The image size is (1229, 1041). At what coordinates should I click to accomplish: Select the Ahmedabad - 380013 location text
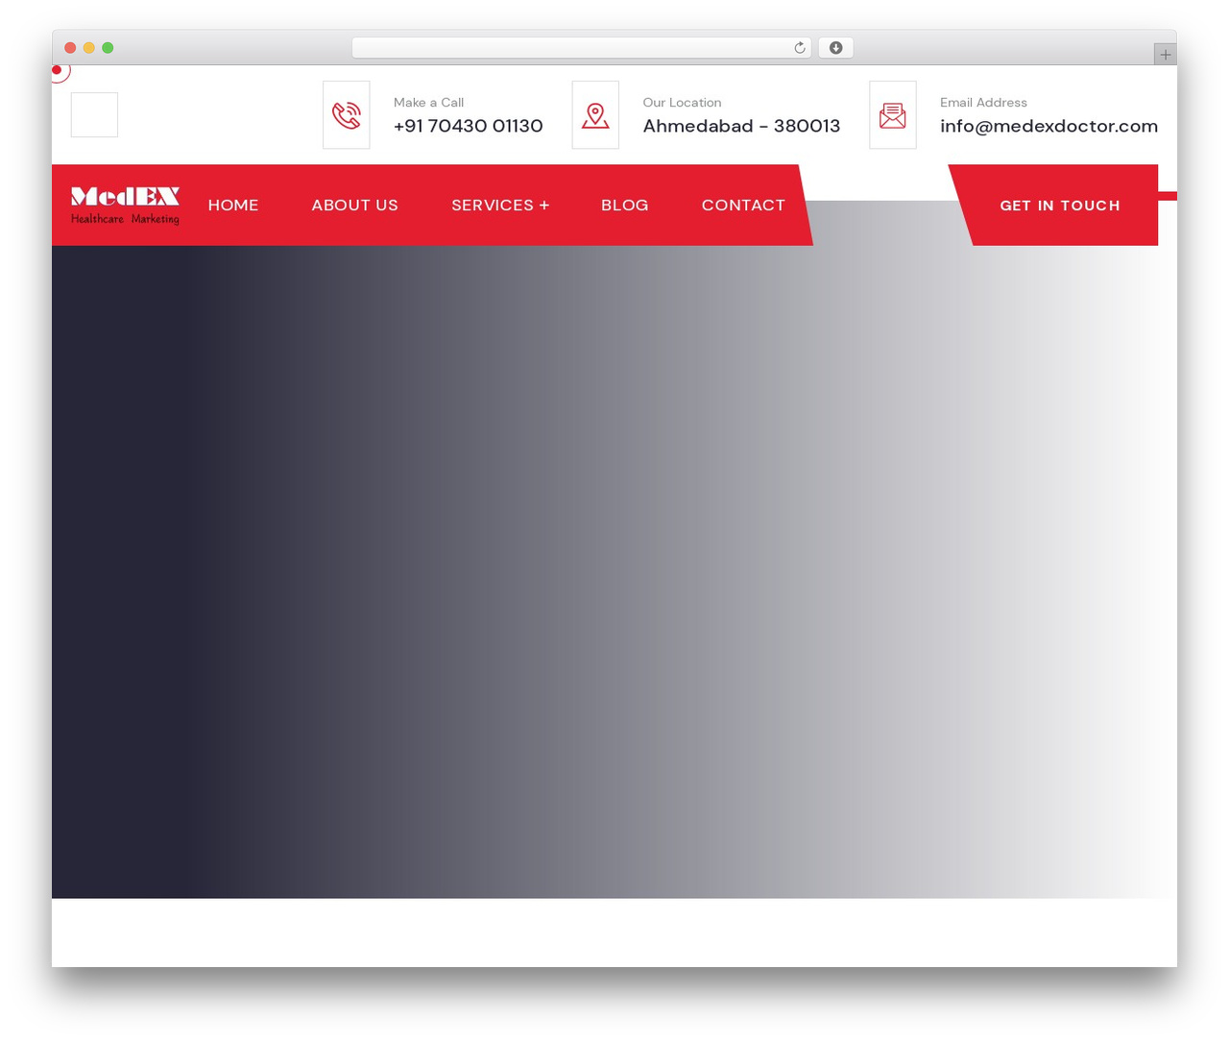pos(741,126)
